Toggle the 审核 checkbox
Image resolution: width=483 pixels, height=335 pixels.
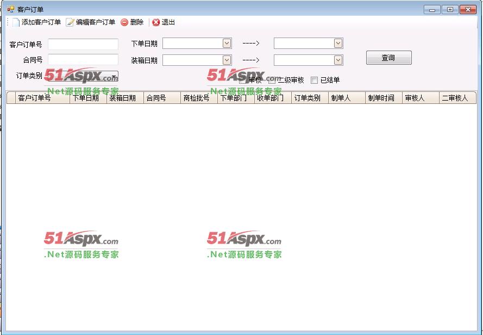coord(243,80)
